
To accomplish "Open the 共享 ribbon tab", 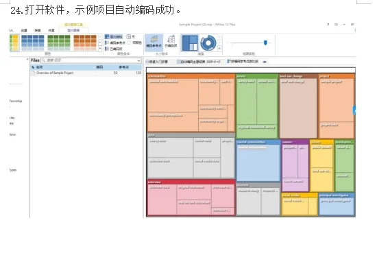I will (x=51, y=31).
